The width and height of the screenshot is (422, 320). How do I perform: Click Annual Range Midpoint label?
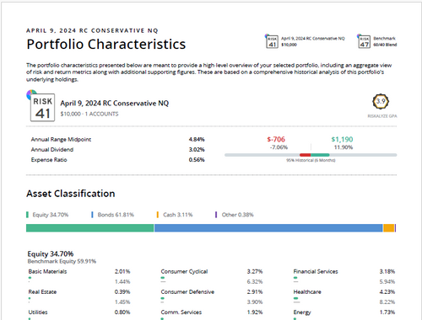61,140
